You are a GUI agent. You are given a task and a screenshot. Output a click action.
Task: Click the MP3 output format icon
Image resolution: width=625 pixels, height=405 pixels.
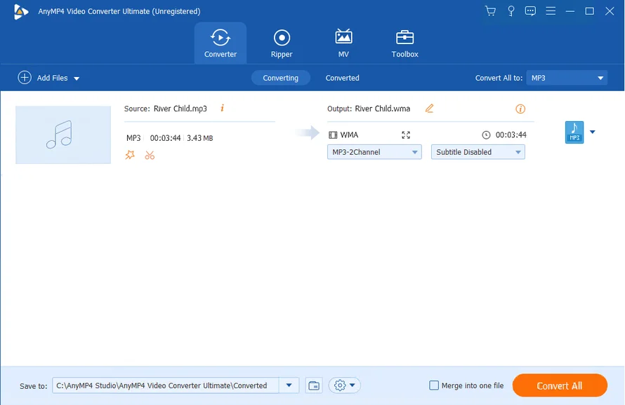[574, 132]
